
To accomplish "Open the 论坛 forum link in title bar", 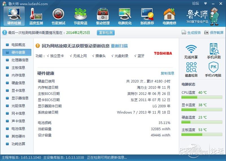I will pyautogui.click(x=195, y=3).
